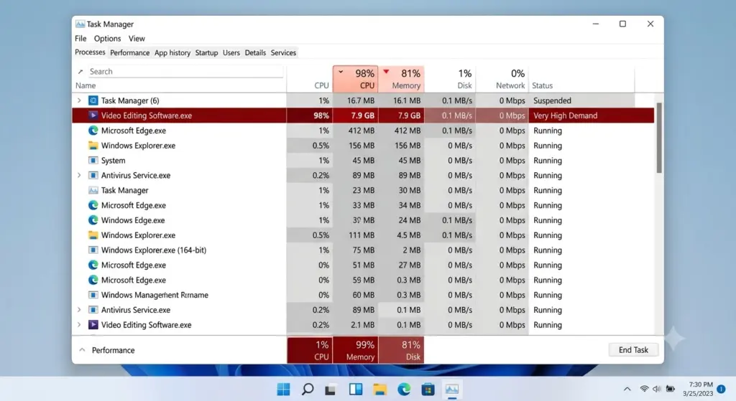Screen dimensions: 736x401
Task: Open the Options menu
Action: [x=108, y=39]
